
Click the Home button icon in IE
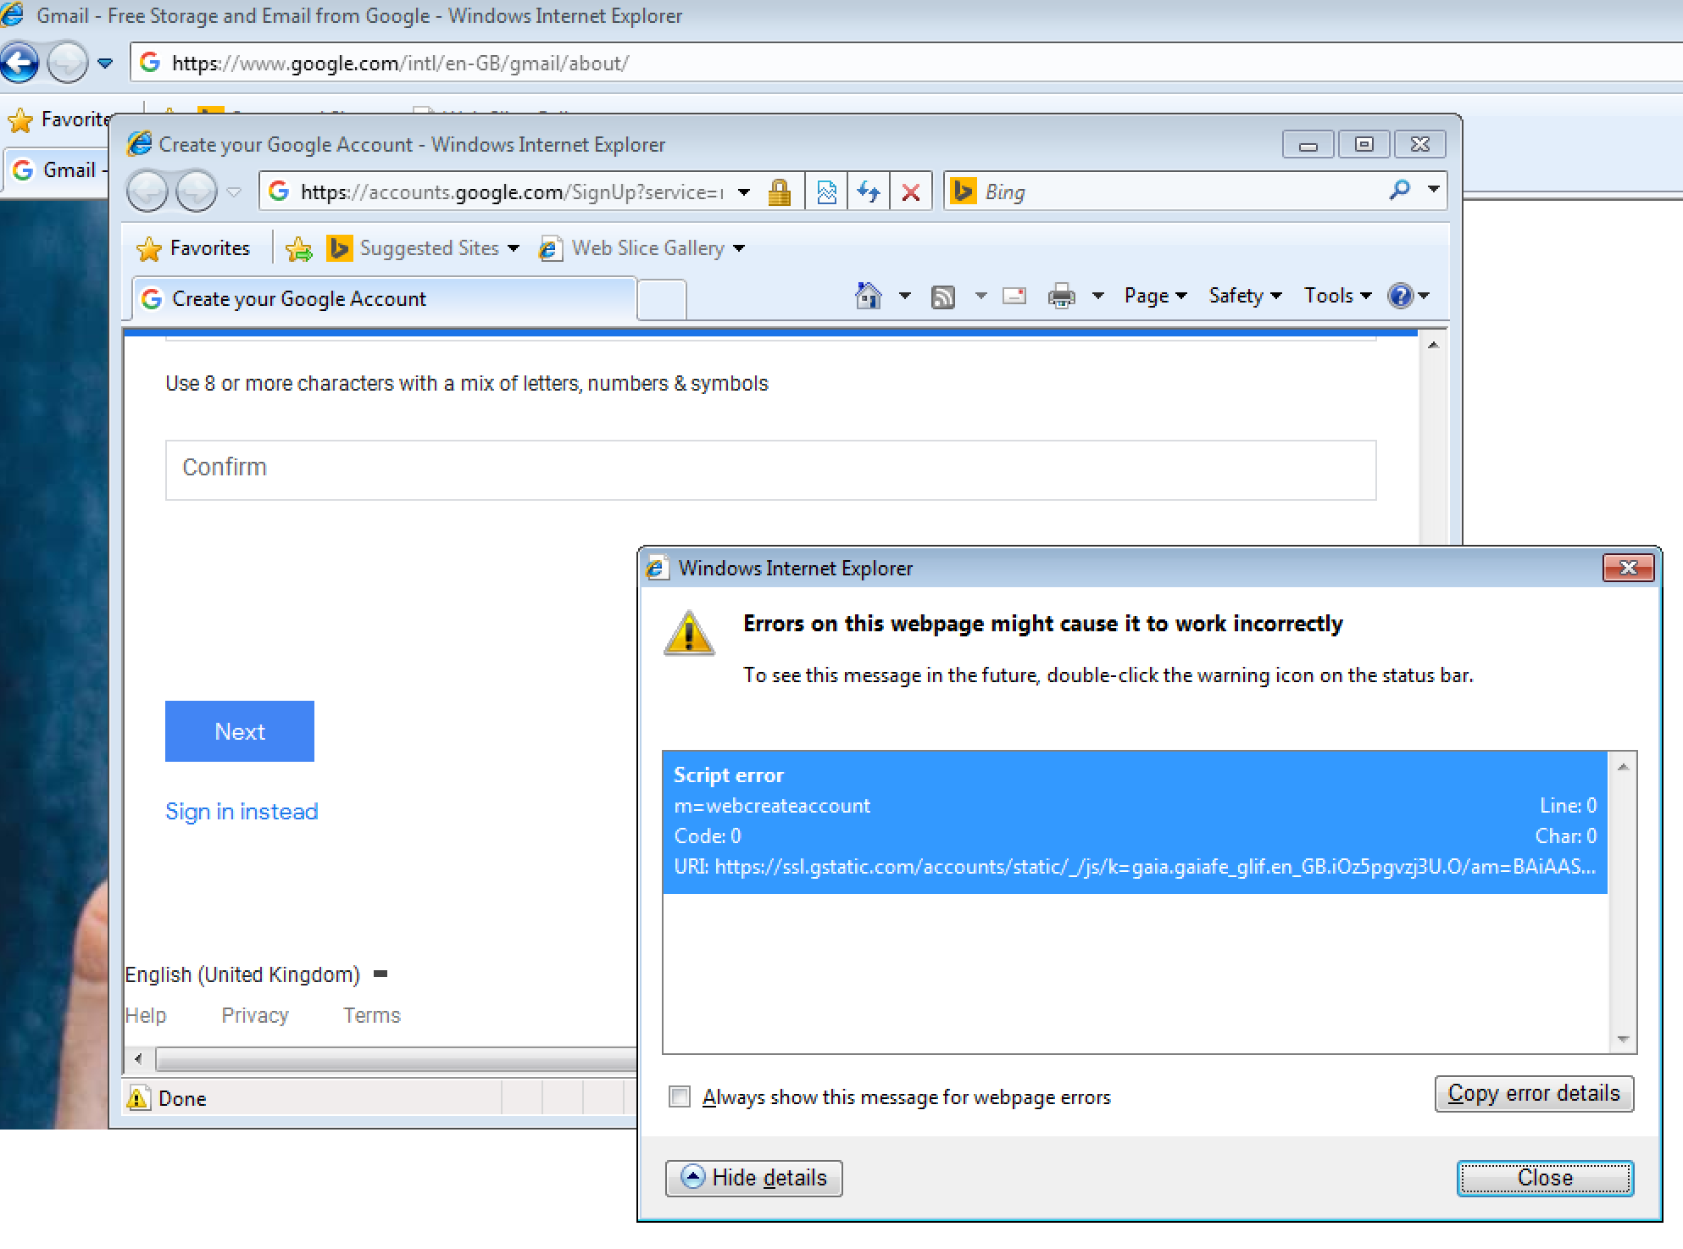866,295
